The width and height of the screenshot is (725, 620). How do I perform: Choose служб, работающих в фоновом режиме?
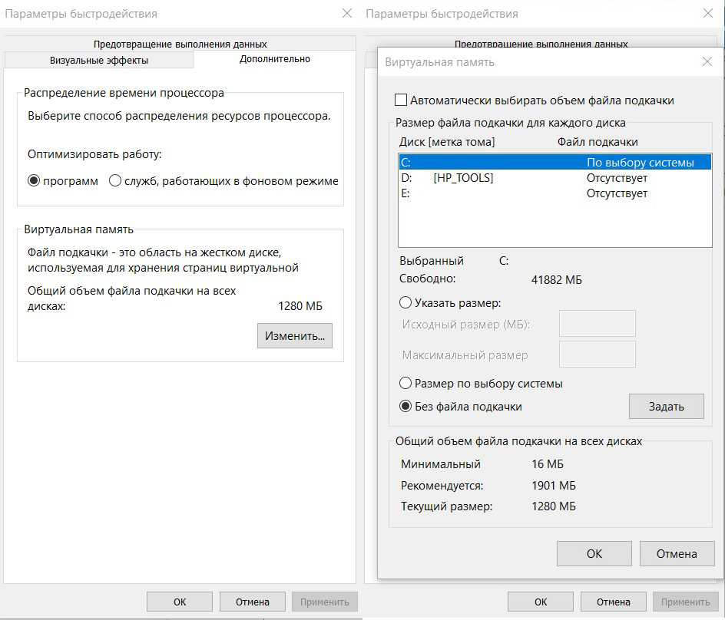coord(115,181)
